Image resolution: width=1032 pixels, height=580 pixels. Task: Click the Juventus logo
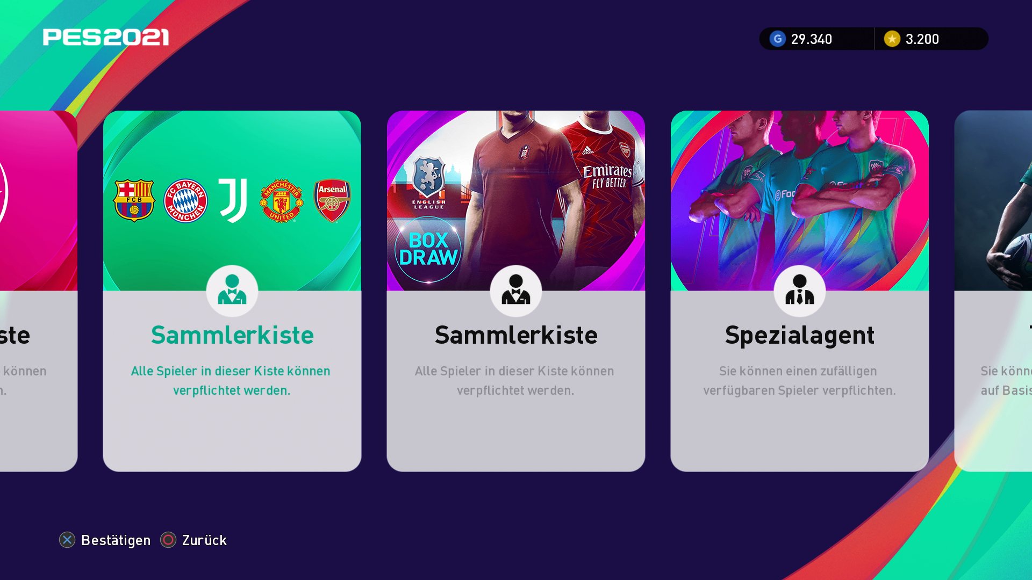[233, 200]
